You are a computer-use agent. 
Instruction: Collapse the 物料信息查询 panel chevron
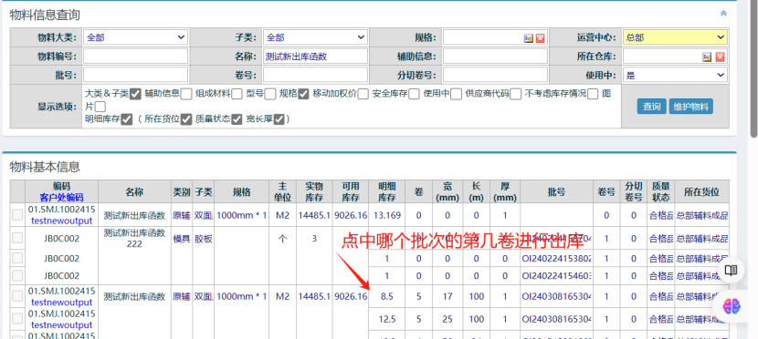click(723, 14)
